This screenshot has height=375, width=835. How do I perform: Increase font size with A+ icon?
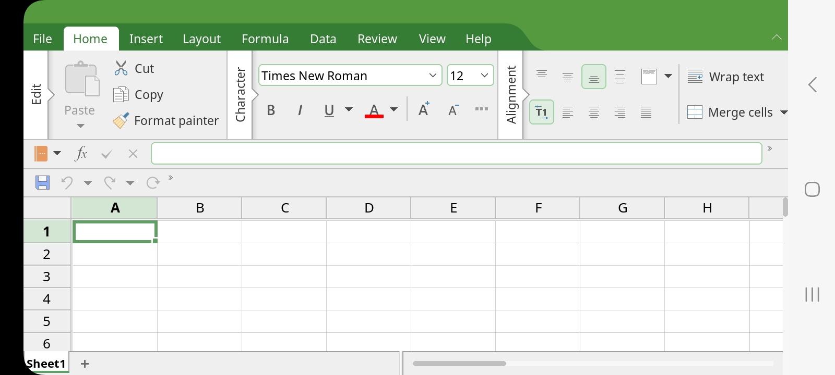coord(424,109)
